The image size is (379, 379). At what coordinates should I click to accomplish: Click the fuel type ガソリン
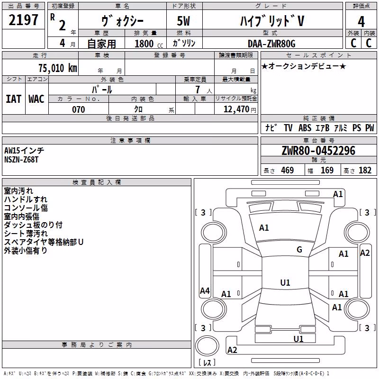pyautogui.click(x=184, y=43)
